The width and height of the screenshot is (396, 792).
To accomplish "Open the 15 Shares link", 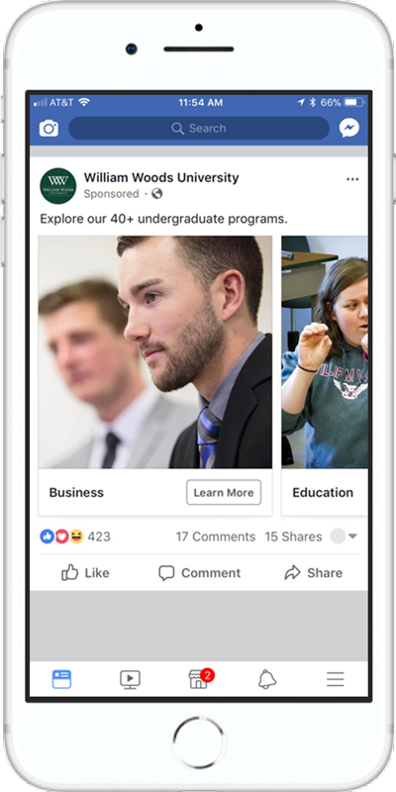I will tap(293, 537).
